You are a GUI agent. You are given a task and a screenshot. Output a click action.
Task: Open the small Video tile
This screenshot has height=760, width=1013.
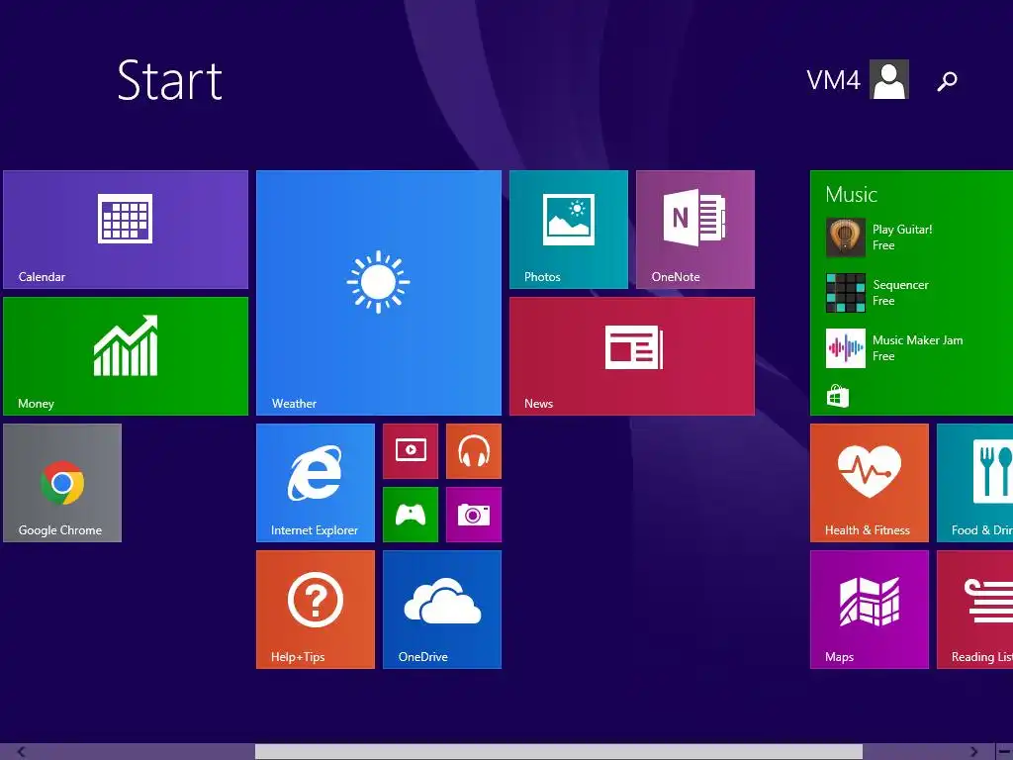[x=411, y=451]
